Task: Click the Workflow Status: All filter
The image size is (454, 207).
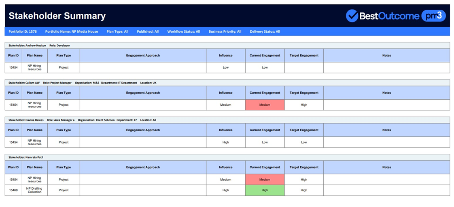Action: tap(184, 31)
